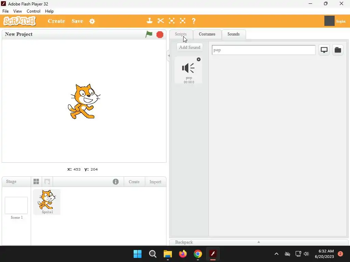Launch Firefox from the taskbar
This screenshot has height=262, width=350.
(x=183, y=254)
